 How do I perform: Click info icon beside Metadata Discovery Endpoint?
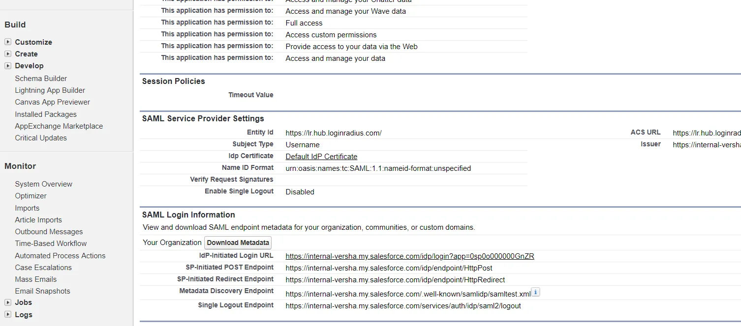click(x=535, y=292)
